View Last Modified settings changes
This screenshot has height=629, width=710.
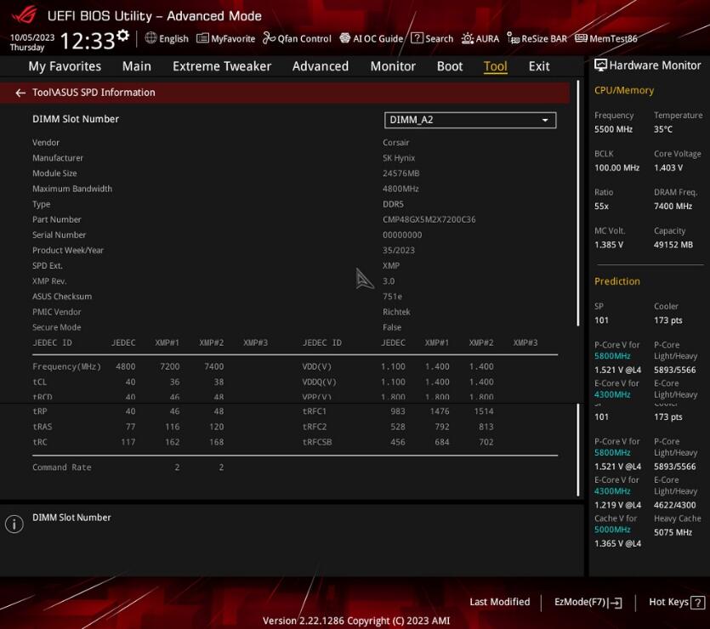pyautogui.click(x=499, y=602)
